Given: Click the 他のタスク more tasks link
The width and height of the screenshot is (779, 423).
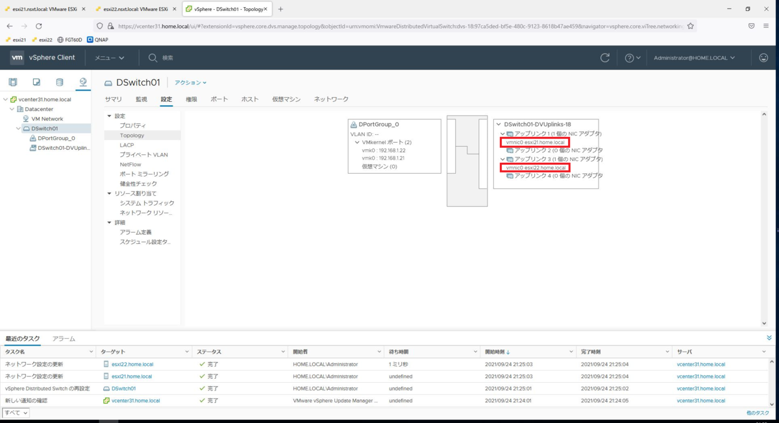Looking at the screenshot, I should point(758,413).
